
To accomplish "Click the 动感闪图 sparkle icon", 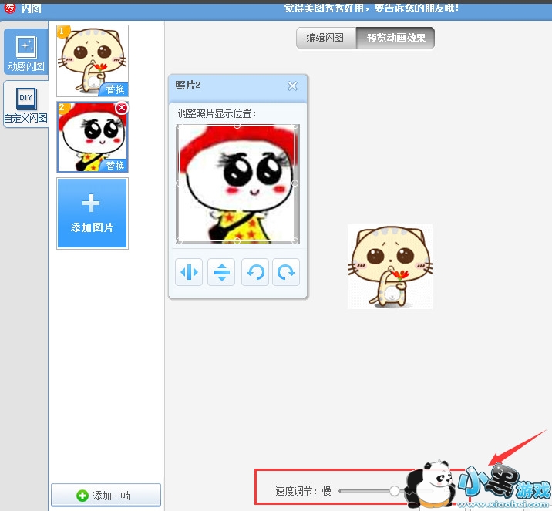I will [x=26, y=46].
